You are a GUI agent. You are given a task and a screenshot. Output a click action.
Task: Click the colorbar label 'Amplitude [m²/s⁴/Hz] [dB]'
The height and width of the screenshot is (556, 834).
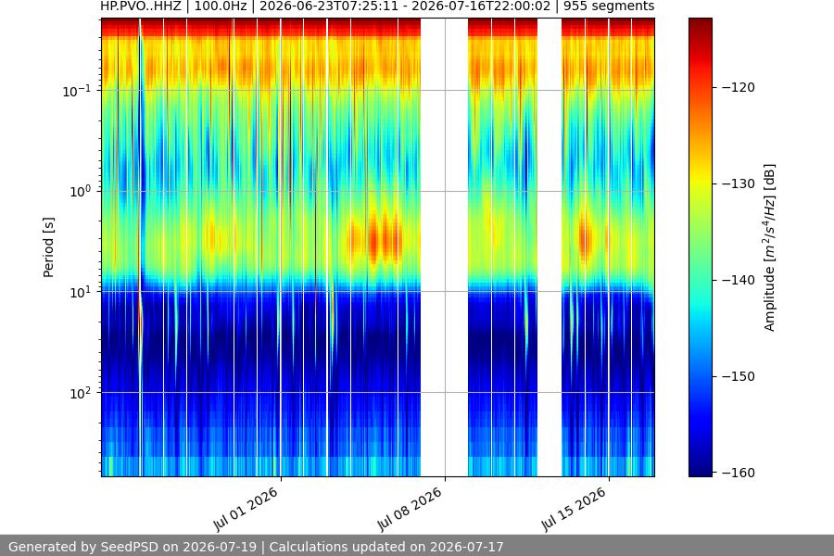(769, 247)
